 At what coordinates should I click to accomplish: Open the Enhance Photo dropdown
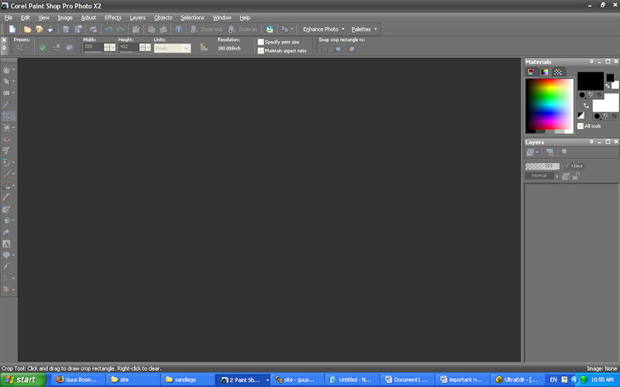coord(324,29)
